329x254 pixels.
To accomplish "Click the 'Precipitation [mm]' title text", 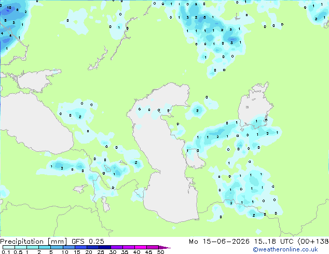I will tap(33, 242).
